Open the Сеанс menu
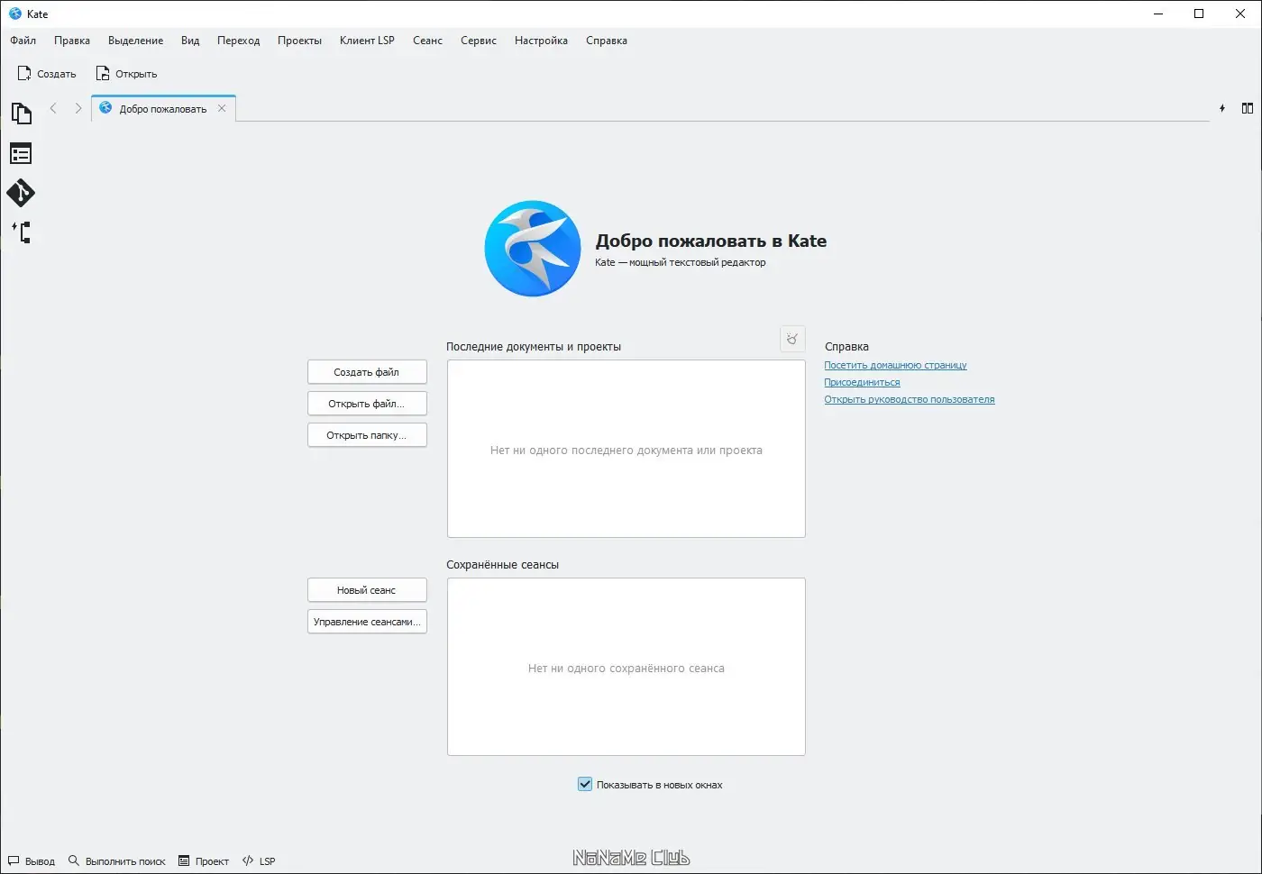Viewport: 1262px width, 874px height. (x=428, y=41)
